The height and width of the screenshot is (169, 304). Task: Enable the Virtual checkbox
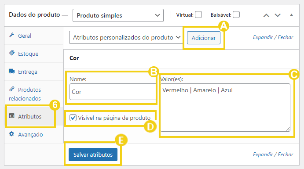pos(198,14)
